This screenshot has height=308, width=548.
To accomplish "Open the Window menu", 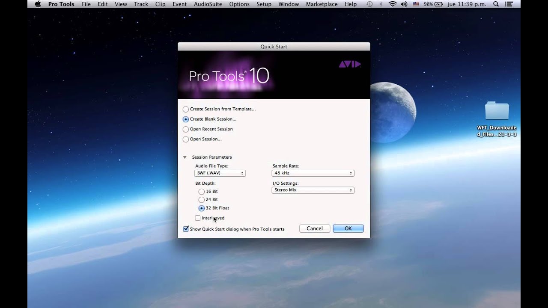I will click(289, 4).
